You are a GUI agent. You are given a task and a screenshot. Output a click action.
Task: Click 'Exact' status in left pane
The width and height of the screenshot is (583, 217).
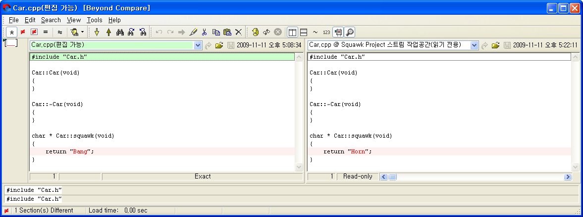click(x=203, y=177)
